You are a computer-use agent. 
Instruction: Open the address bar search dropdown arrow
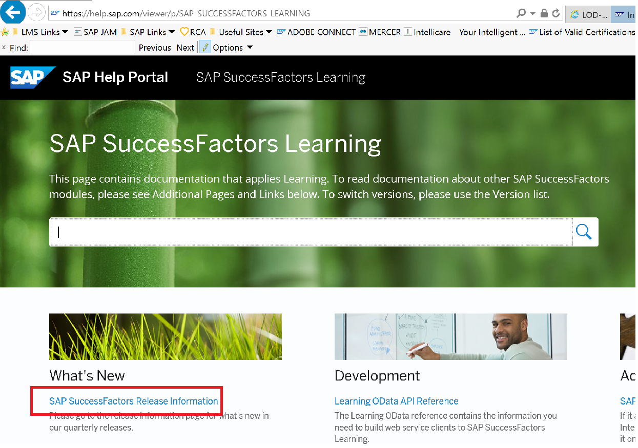(533, 13)
